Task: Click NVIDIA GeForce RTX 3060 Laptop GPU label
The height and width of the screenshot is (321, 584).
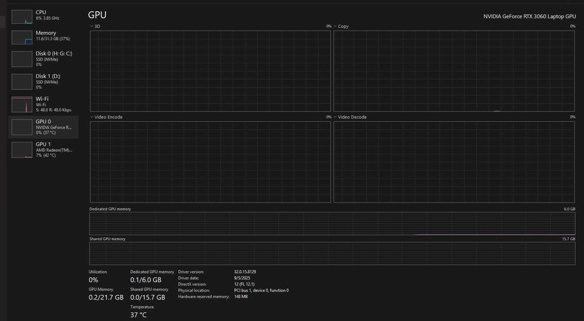Action: (x=529, y=16)
